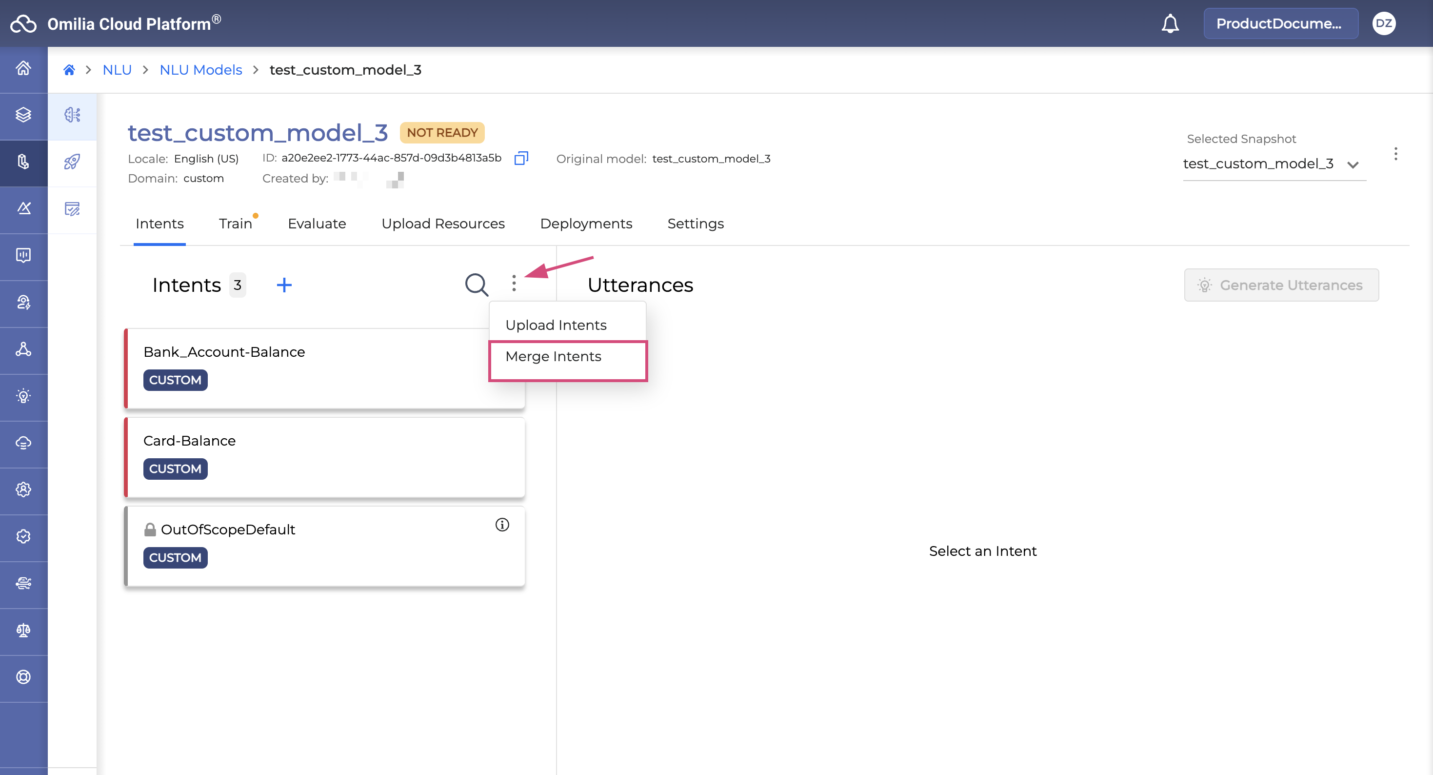The width and height of the screenshot is (1433, 775).
Task: Click the plus icon to add intent
Action: click(x=284, y=285)
